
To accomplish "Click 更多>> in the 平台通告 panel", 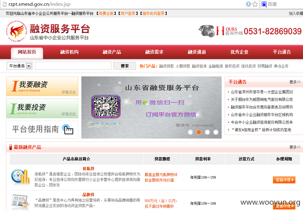I will pyautogui.click(x=295, y=82).
